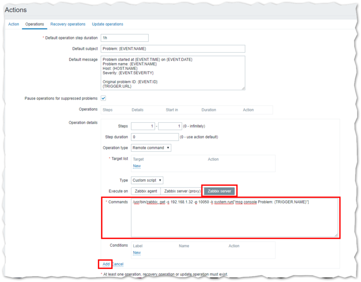This screenshot has width=361, height=282.
Task: Click the Step duration input field
Action: (x=154, y=137)
